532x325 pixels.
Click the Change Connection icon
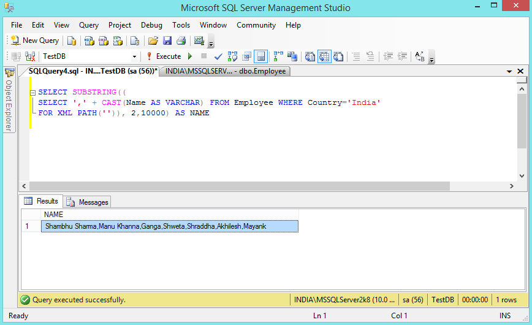(30, 56)
